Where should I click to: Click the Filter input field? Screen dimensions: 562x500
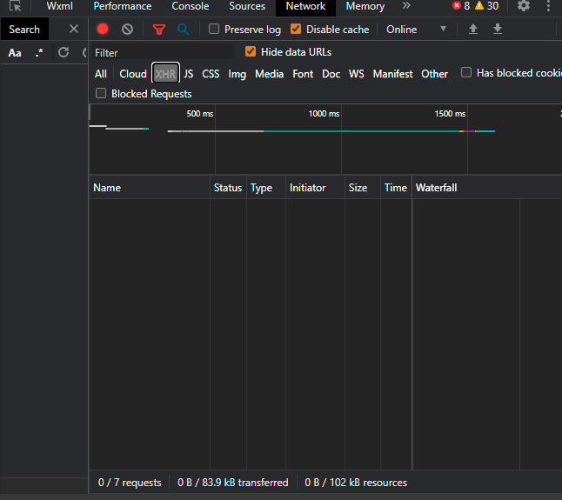point(163,53)
